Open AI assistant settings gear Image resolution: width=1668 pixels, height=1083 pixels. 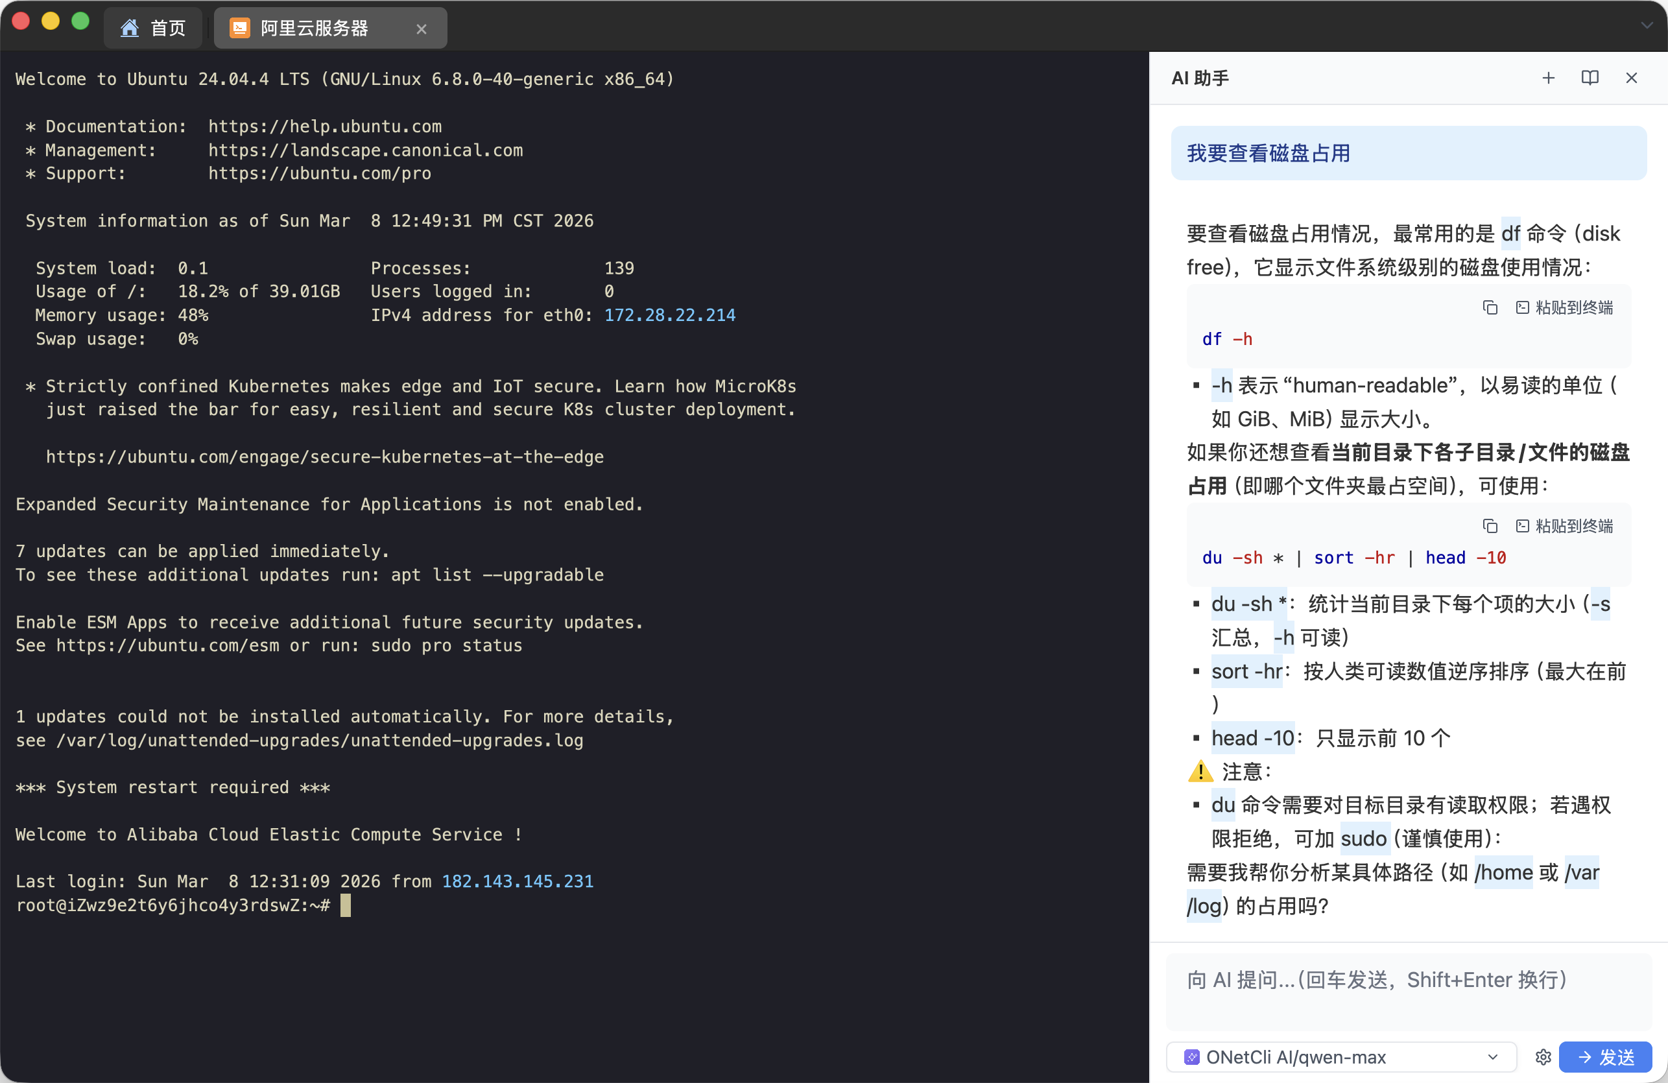1543,1057
